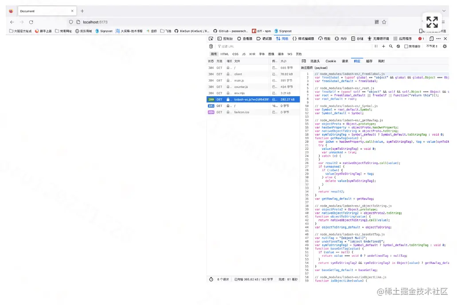Open network settings gear
This screenshot has width=457, height=305.
pyautogui.click(x=445, y=47)
